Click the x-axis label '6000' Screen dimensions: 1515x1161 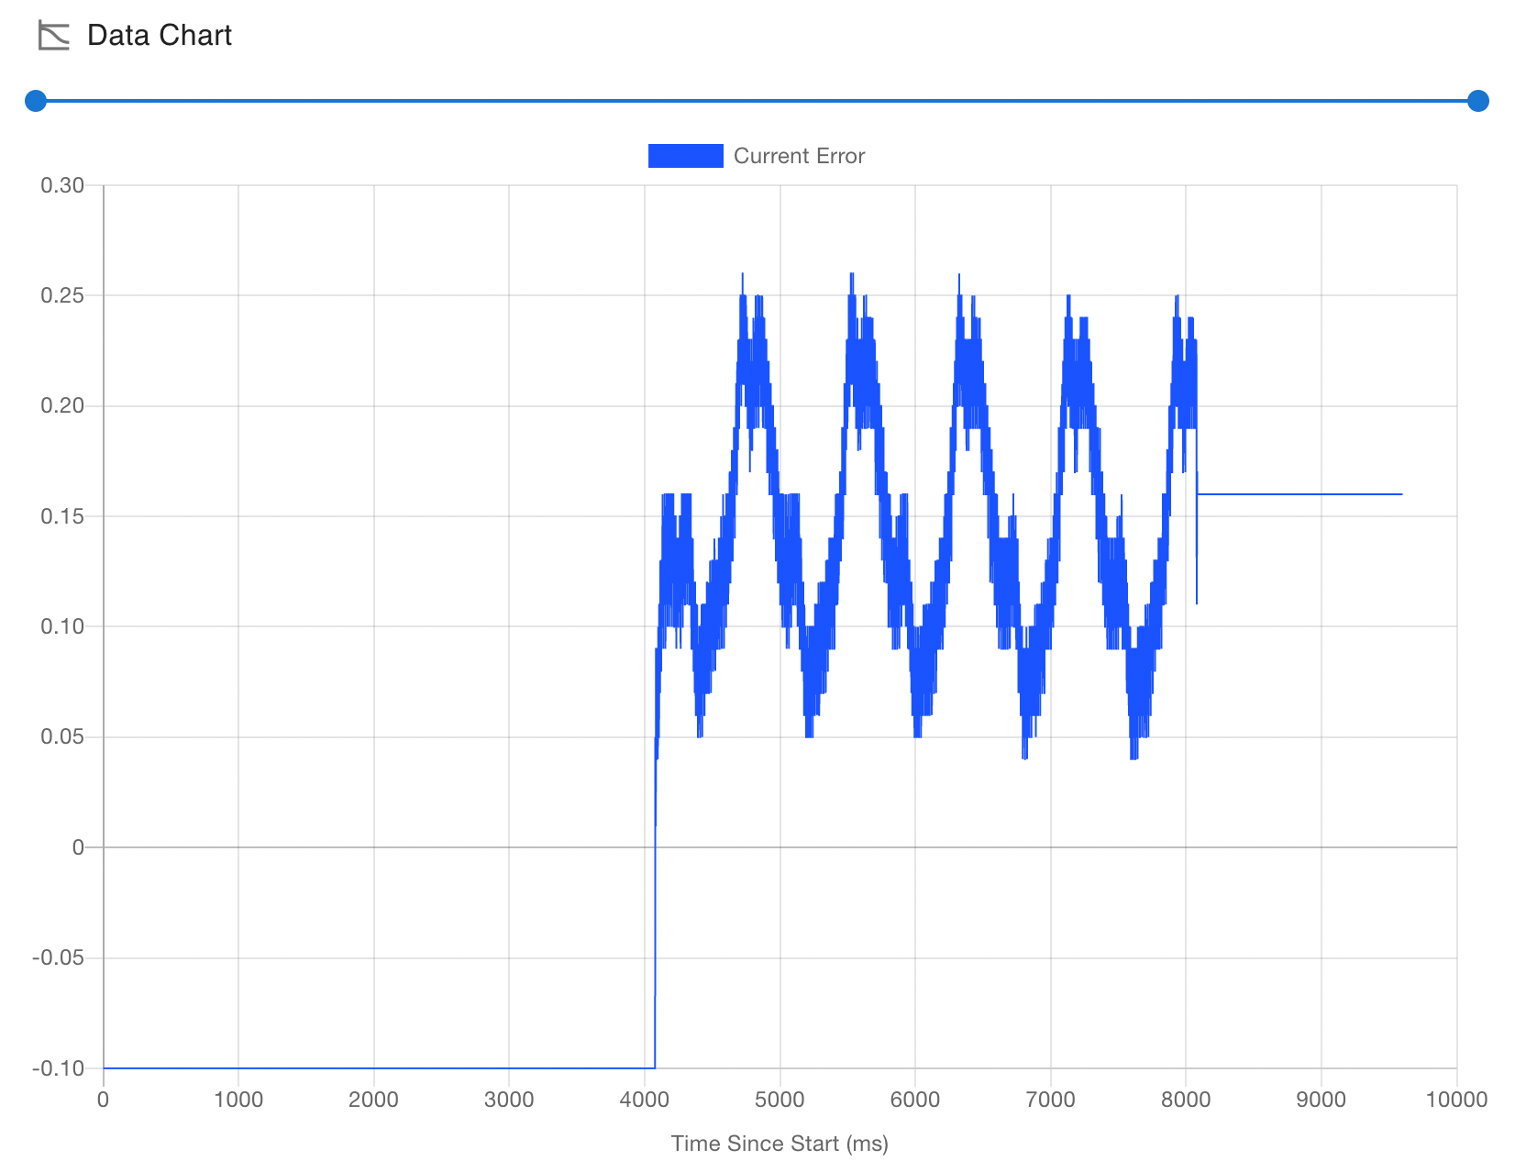click(x=915, y=1100)
